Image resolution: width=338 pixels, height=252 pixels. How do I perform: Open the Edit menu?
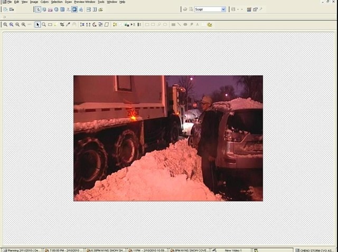click(16, 2)
